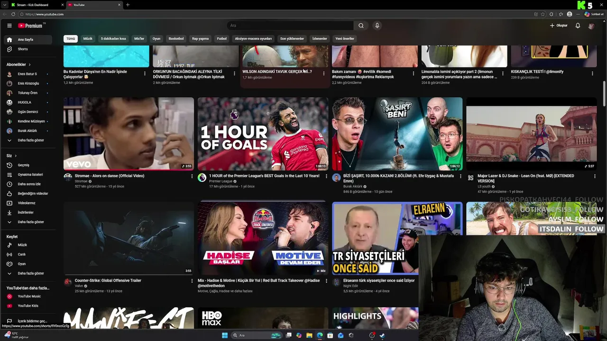Open Windows Start menu
The height and width of the screenshot is (341, 607).
225,335
